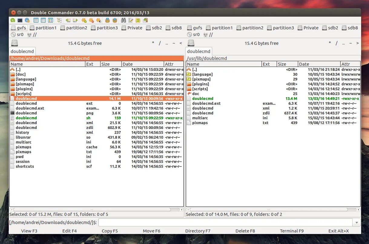Click the Refresh panel icon
369x244 pixels.
tap(12, 20)
